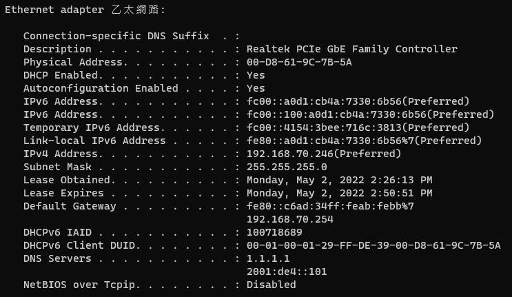This screenshot has height=297, width=512.
Task: Click the Lease Expires timestamp
Action: [339, 193]
